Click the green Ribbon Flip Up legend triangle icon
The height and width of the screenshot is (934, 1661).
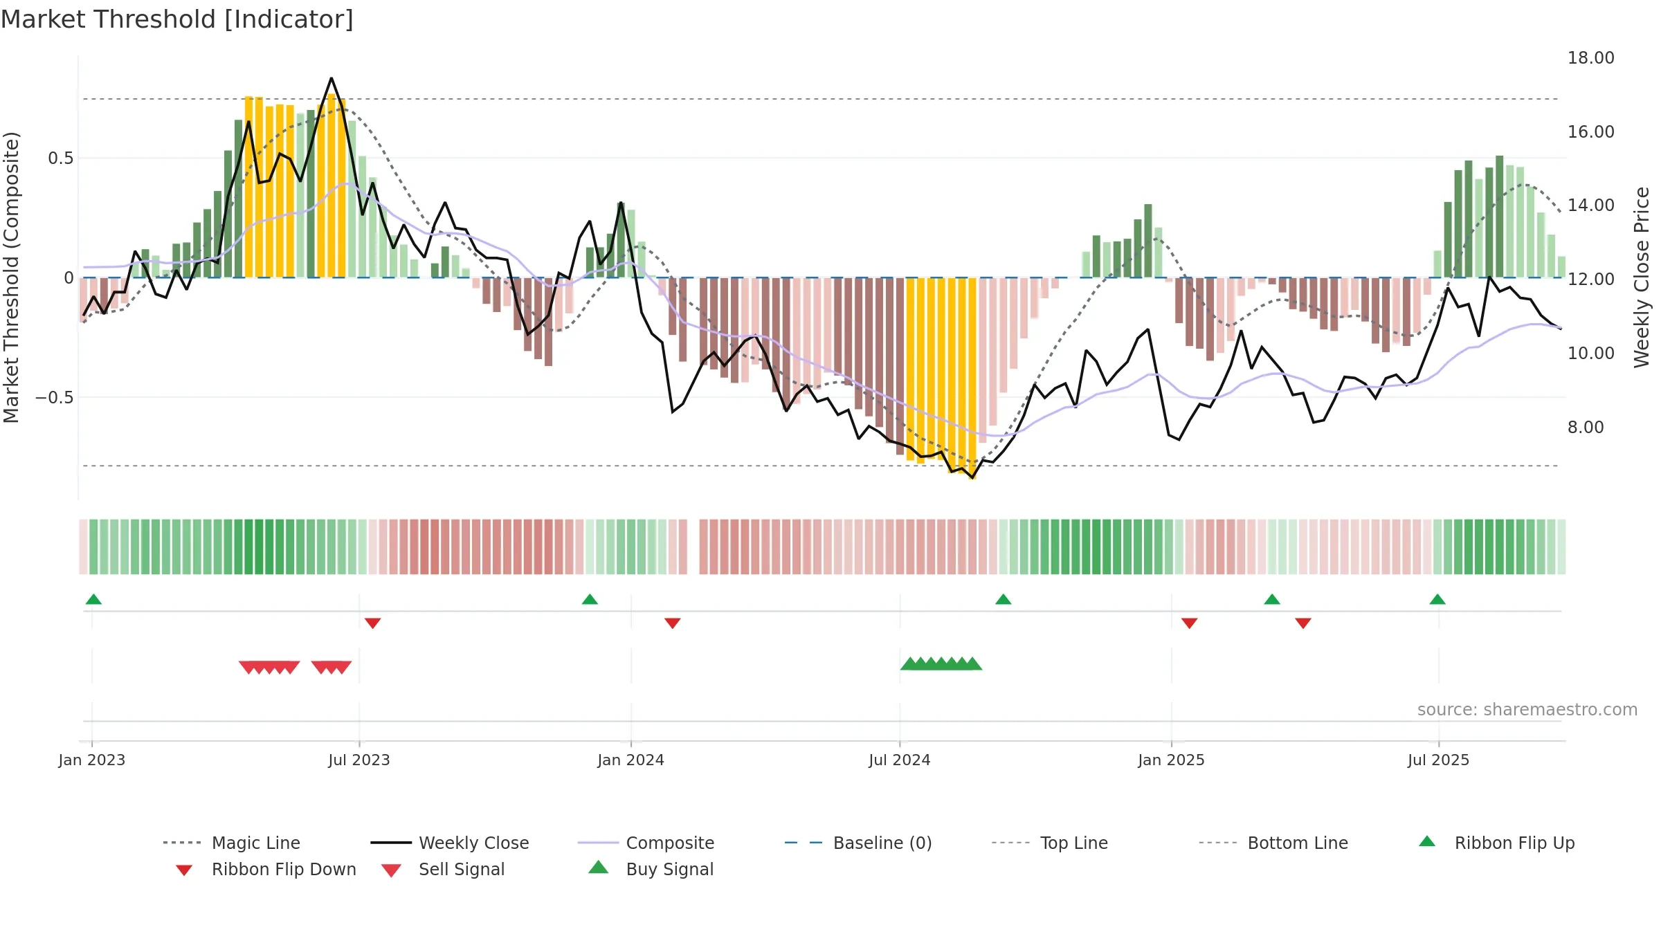pos(1427,841)
